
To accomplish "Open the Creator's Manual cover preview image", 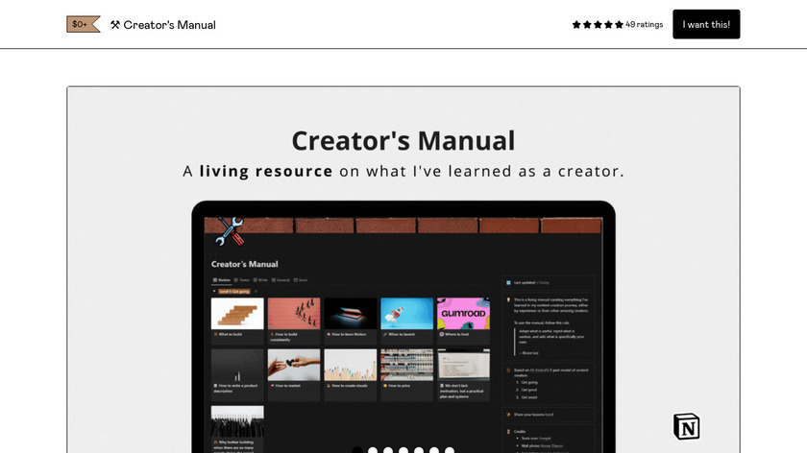I will click(403, 270).
